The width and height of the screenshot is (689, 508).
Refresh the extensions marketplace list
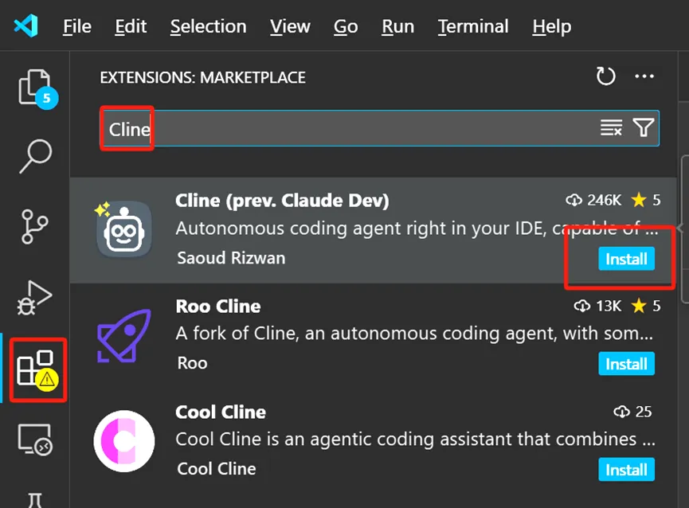[605, 76]
